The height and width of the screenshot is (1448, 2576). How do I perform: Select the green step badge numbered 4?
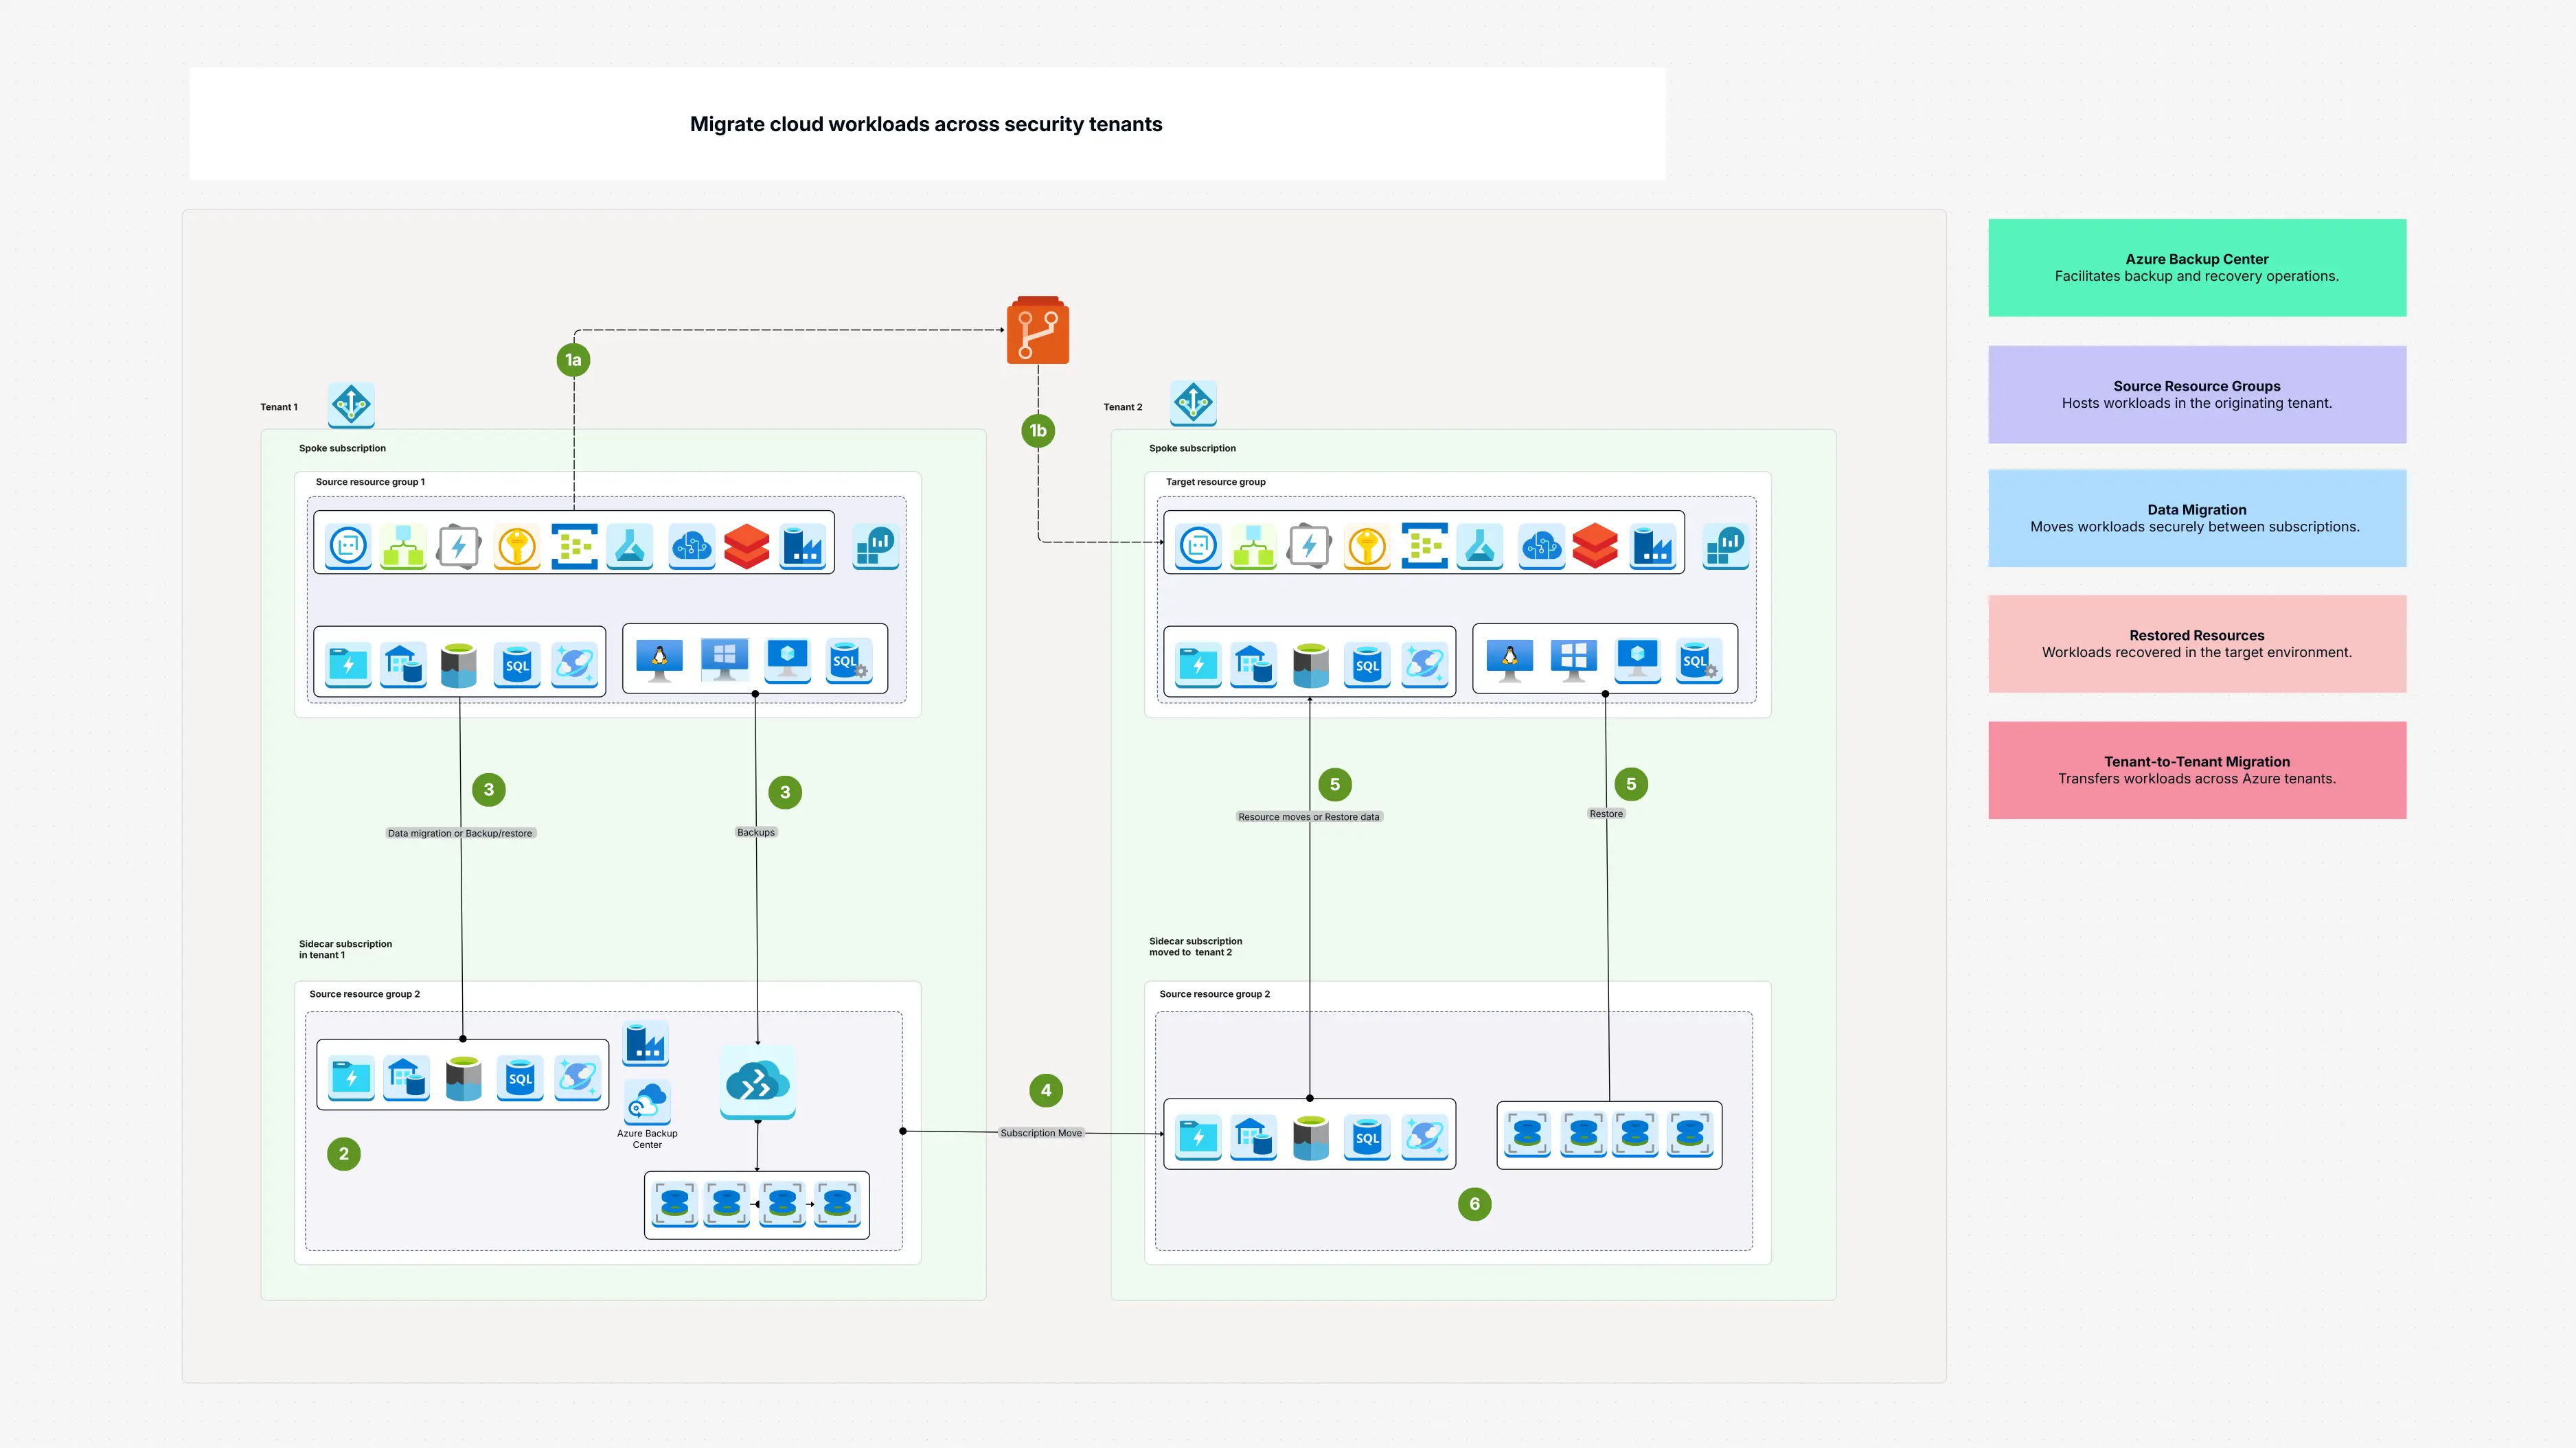point(1046,1090)
